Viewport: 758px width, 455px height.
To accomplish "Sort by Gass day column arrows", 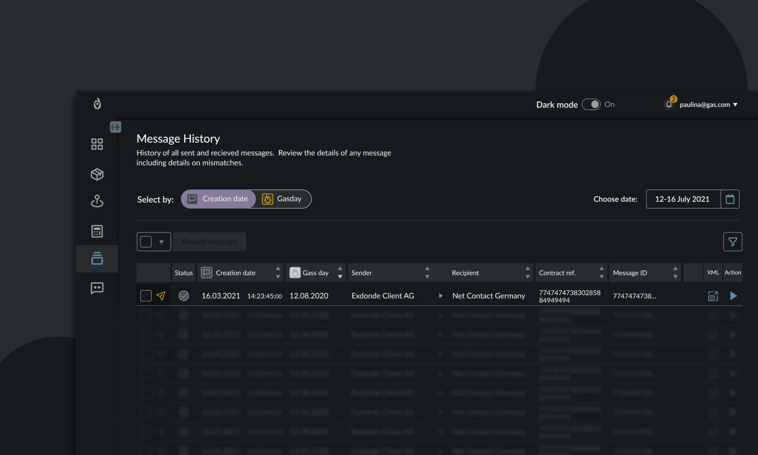I will [x=340, y=273].
